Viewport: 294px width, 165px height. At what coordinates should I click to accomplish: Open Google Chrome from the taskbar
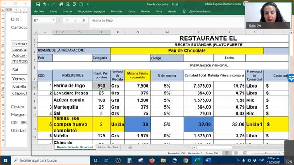(x=186, y=160)
